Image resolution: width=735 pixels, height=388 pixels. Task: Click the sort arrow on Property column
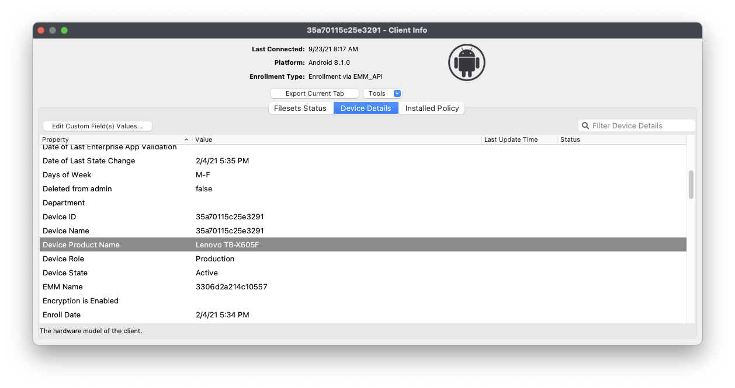tap(186, 139)
